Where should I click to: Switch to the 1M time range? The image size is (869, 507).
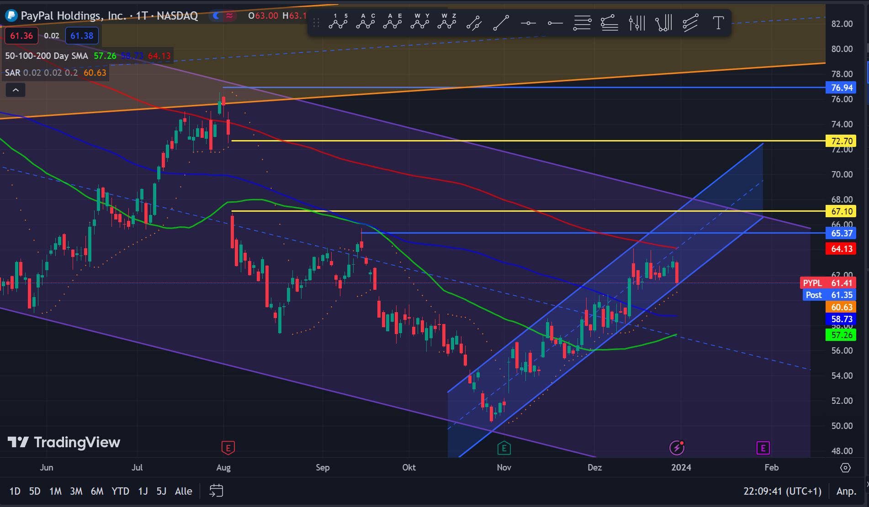click(55, 491)
